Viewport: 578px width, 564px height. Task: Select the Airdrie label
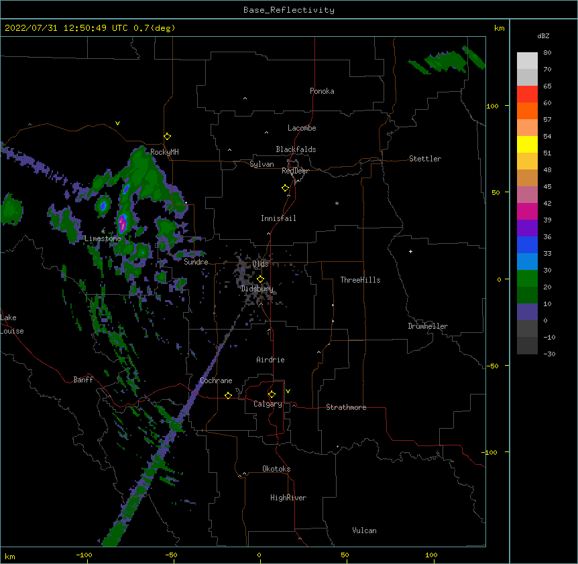click(270, 360)
